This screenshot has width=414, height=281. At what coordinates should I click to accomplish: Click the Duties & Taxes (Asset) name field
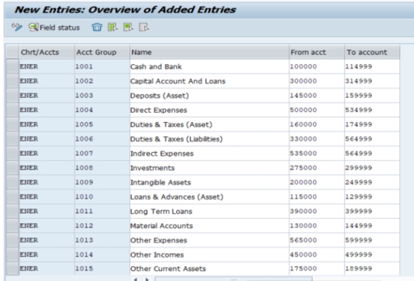(x=209, y=125)
